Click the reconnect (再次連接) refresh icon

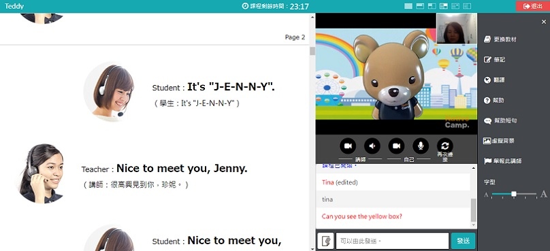click(444, 146)
